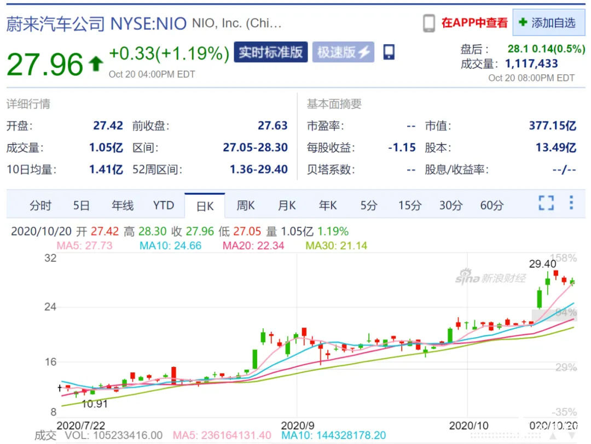This screenshot has height=444, width=591.
Task: Select the 60分 interval tab
Action: (x=492, y=206)
